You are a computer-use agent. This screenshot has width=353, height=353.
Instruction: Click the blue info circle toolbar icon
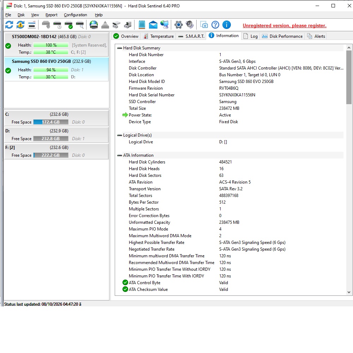227,25
